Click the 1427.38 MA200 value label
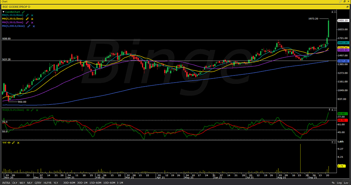Image resolution: width=351 pixels, height=185 pixels. coord(343,61)
